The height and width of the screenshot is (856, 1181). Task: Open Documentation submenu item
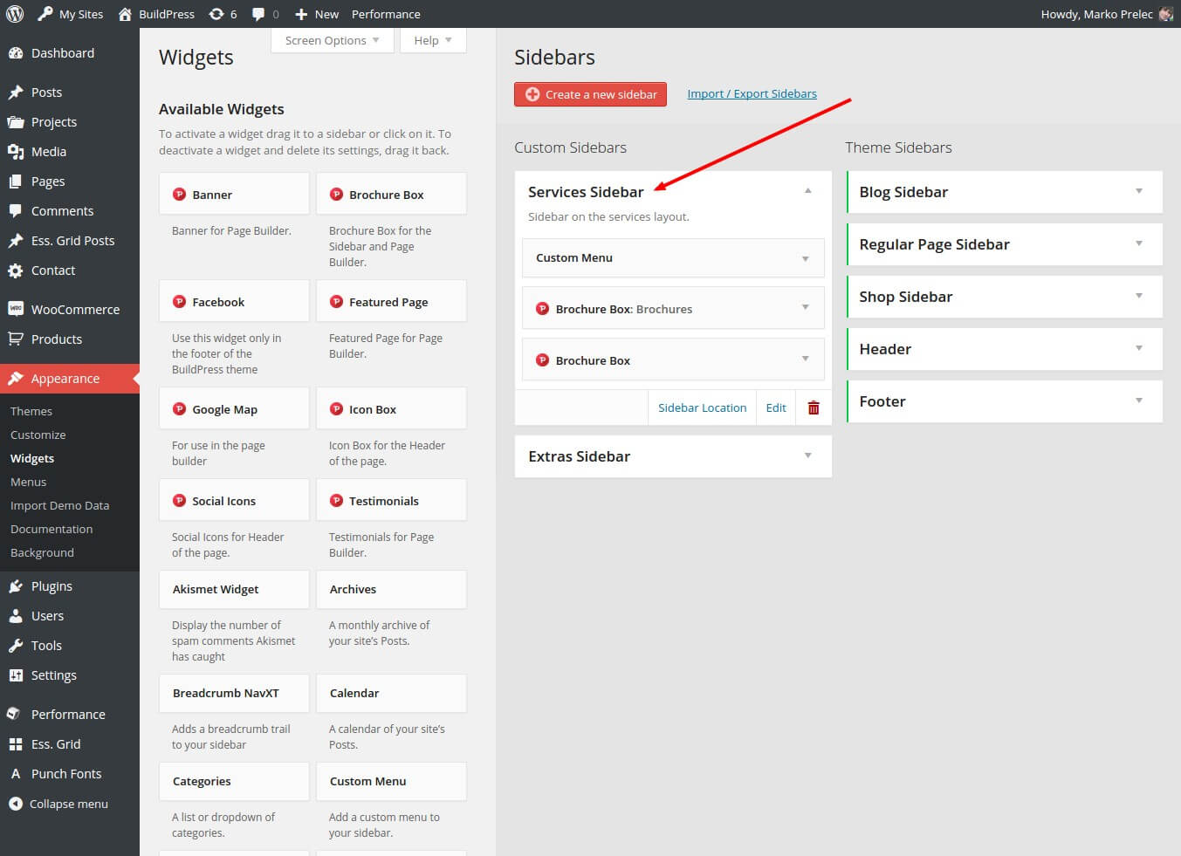point(51,529)
